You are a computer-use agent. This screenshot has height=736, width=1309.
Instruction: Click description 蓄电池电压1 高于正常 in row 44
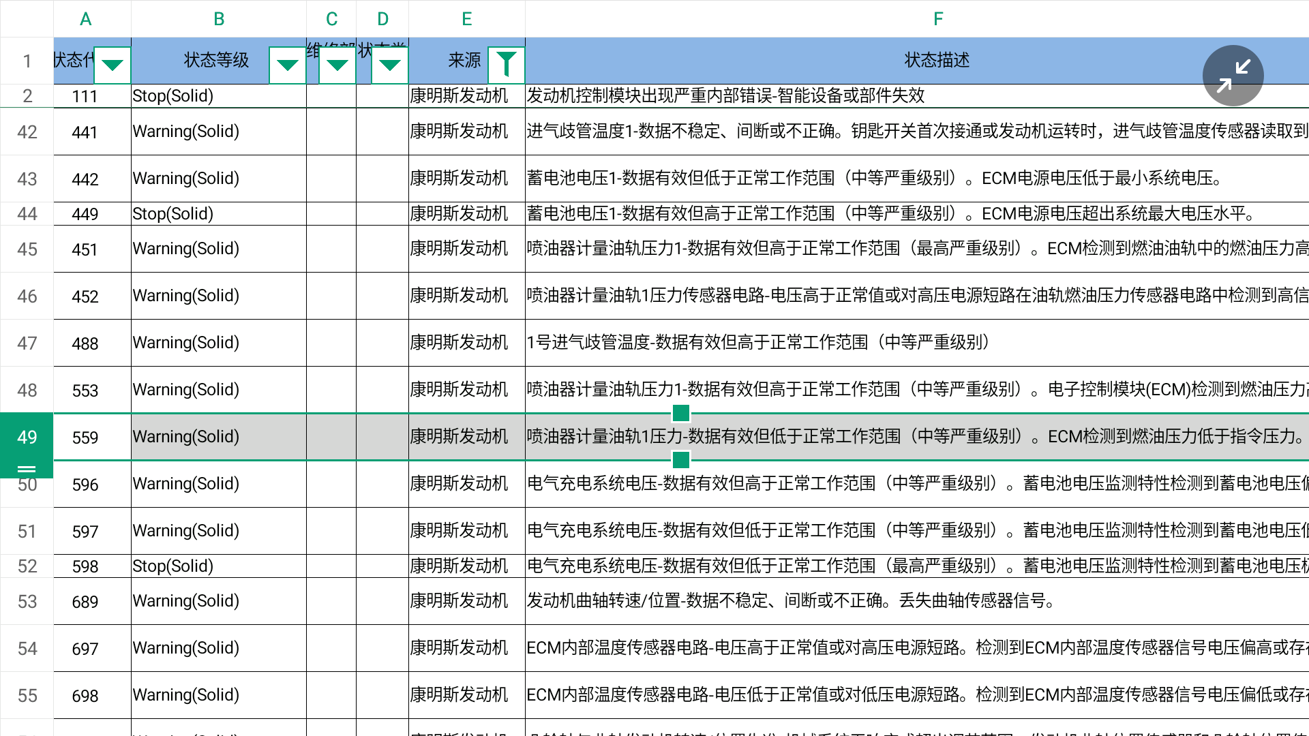pos(917,214)
